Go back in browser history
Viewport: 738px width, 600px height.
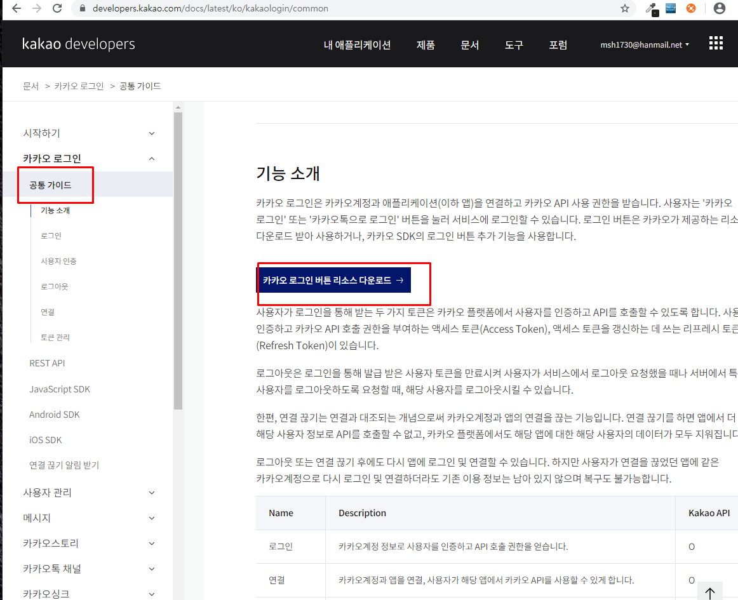[17, 8]
